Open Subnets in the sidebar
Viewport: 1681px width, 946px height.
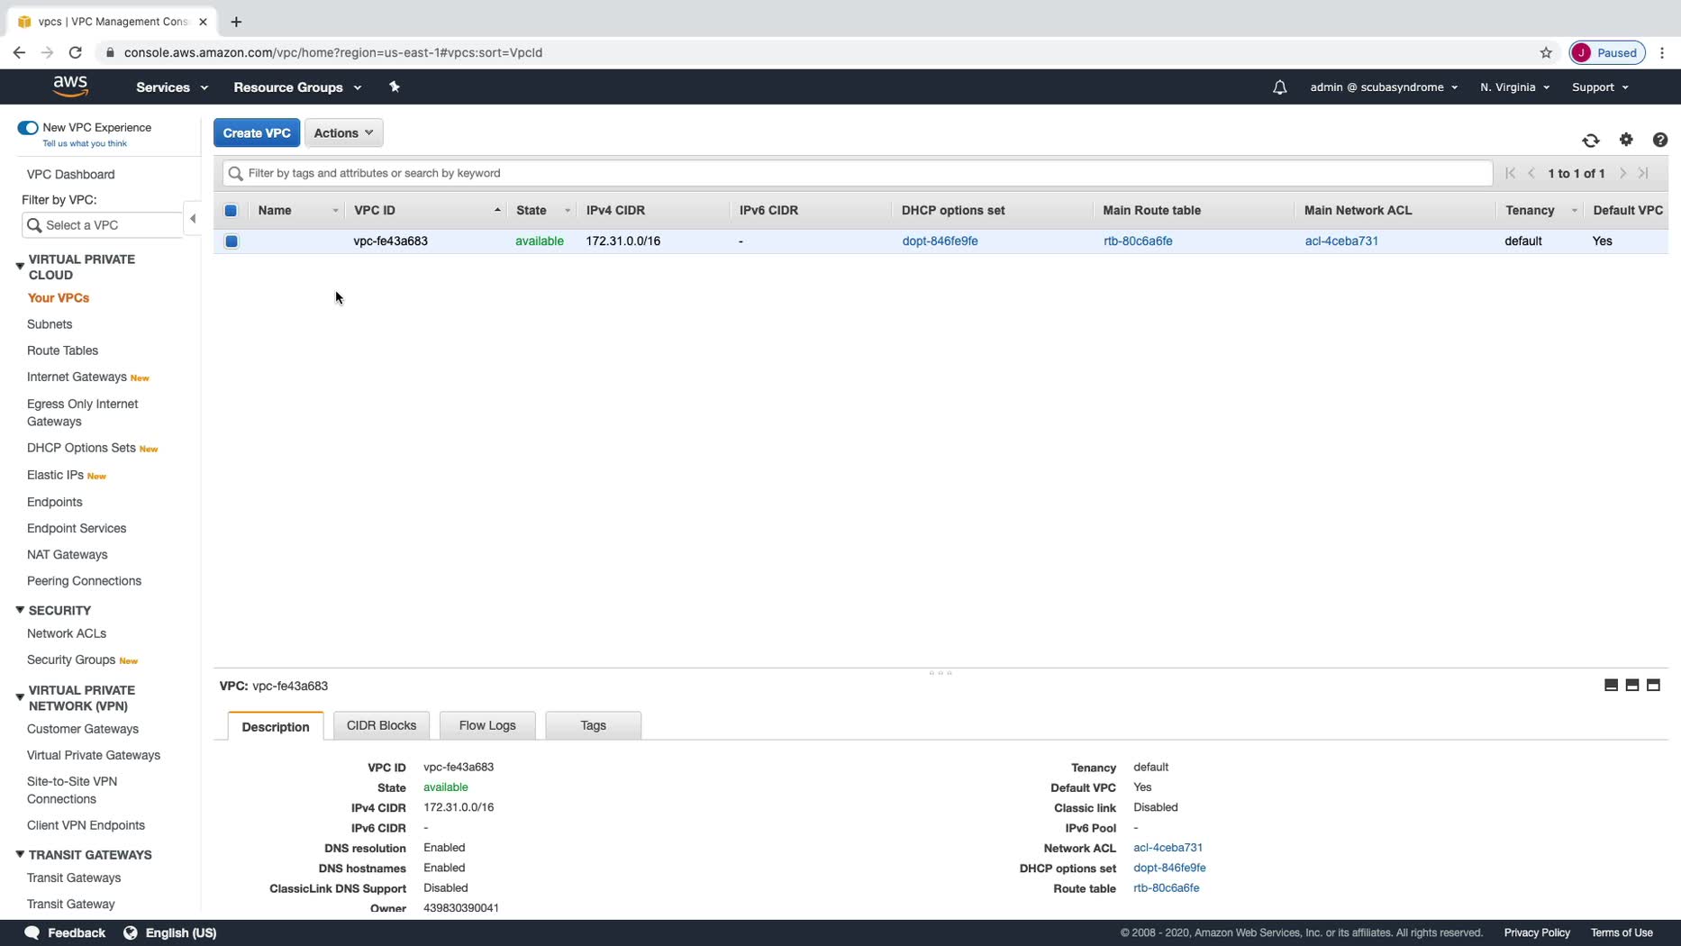pos(50,324)
